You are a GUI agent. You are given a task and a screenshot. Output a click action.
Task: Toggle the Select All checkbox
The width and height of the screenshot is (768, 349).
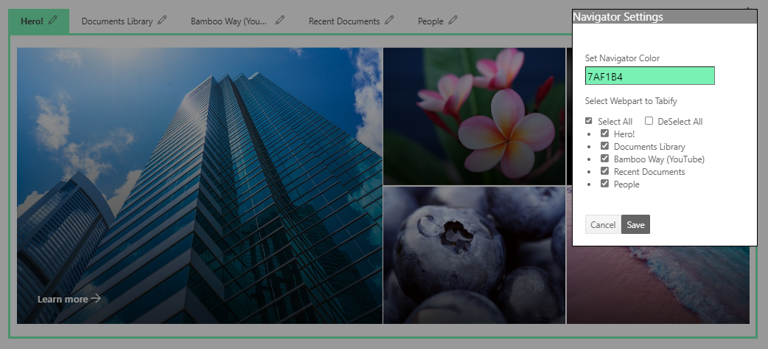pyautogui.click(x=588, y=121)
